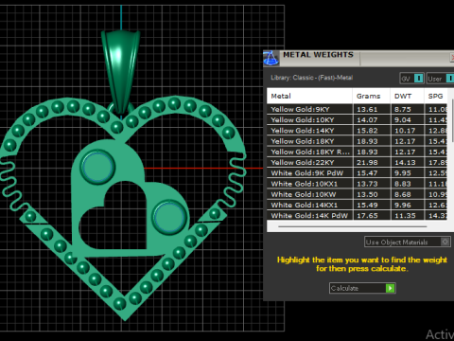Image resolution: width=454 pixels, height=341 pixels.
Task: Select the White Gold:10KW row
Action: click(357, 194)
